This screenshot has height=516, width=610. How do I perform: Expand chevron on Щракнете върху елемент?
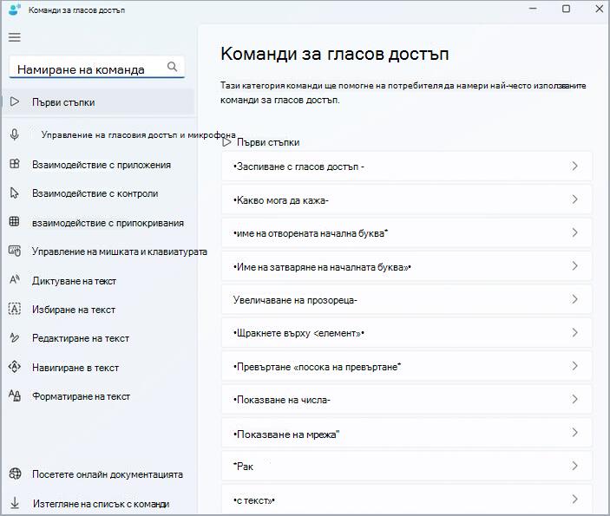tap(574, 332)
